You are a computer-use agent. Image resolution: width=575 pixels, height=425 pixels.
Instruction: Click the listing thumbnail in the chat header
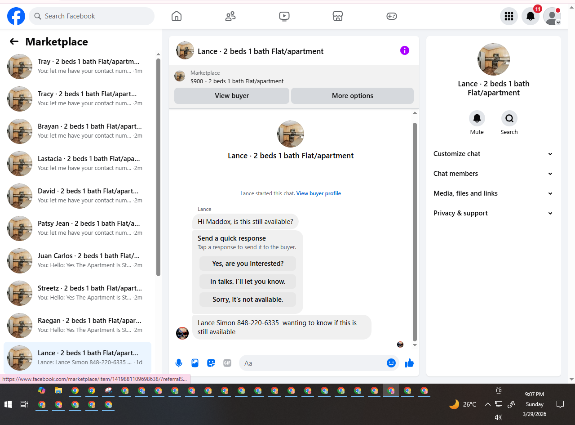point(185,50)
